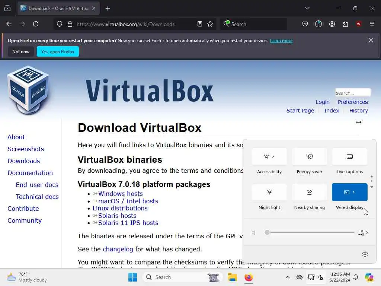Open the Login link
The image size is (381, 286).
pyautogui.click(x=323, y=102)
